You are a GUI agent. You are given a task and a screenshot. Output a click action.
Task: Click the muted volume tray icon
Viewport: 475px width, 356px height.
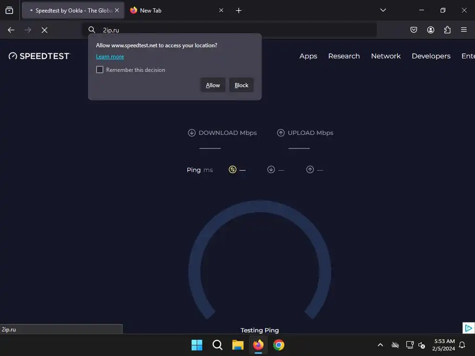[422, 345]
